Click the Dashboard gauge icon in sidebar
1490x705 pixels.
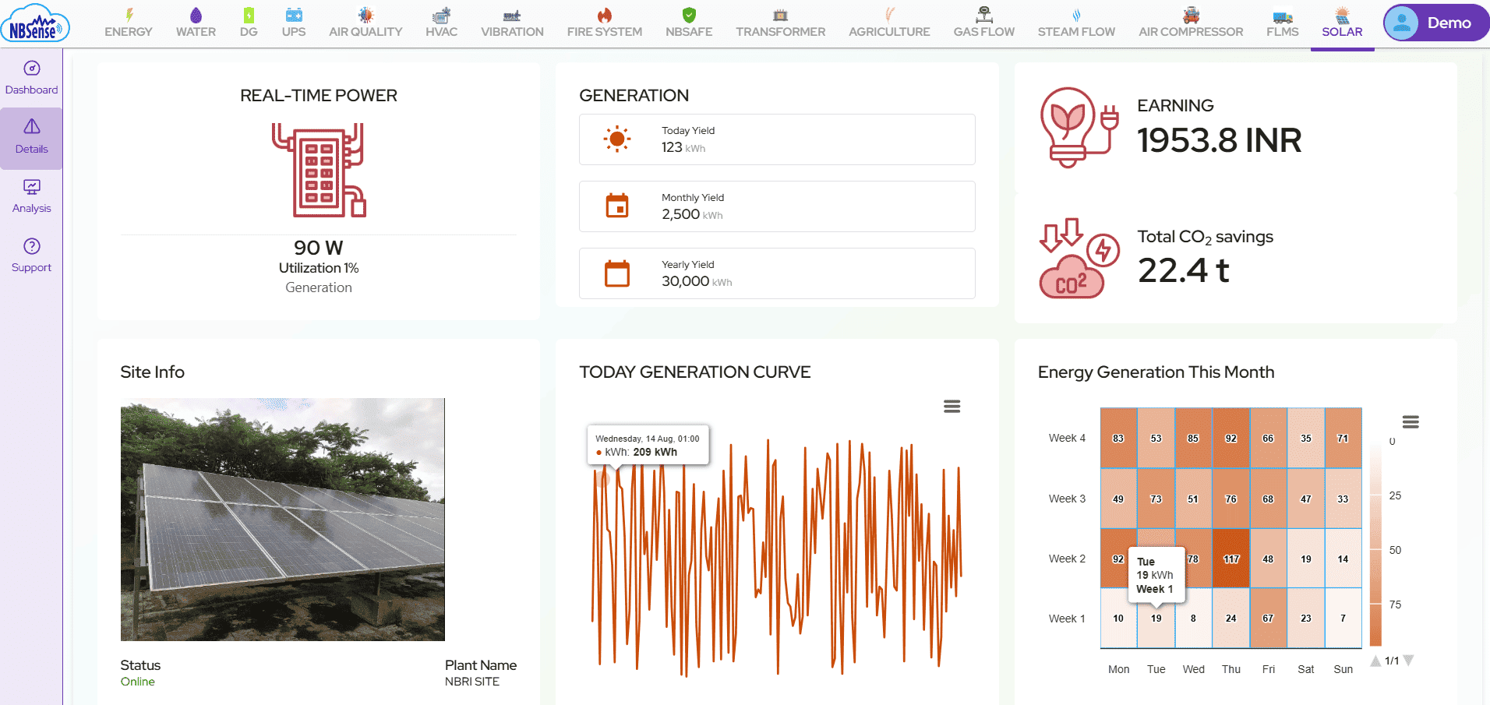(32, 69)
